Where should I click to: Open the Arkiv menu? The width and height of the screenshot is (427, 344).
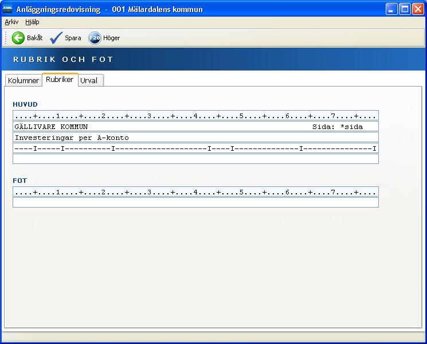tap(11, 22)
